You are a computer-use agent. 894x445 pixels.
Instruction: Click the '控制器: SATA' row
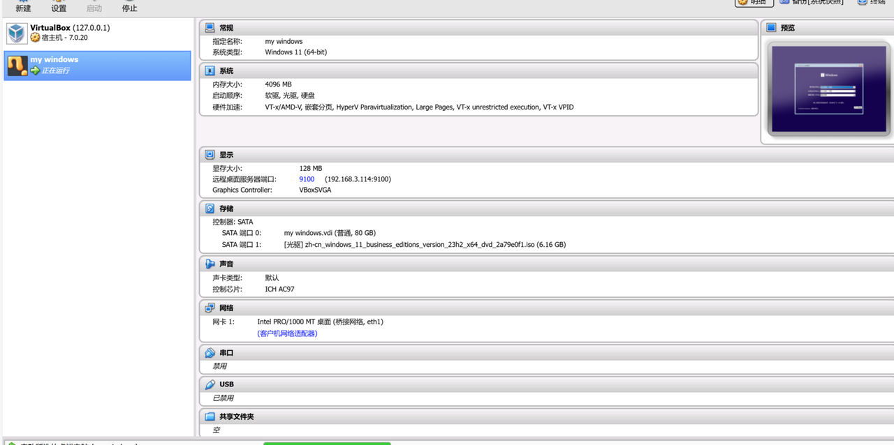(233, 222)
